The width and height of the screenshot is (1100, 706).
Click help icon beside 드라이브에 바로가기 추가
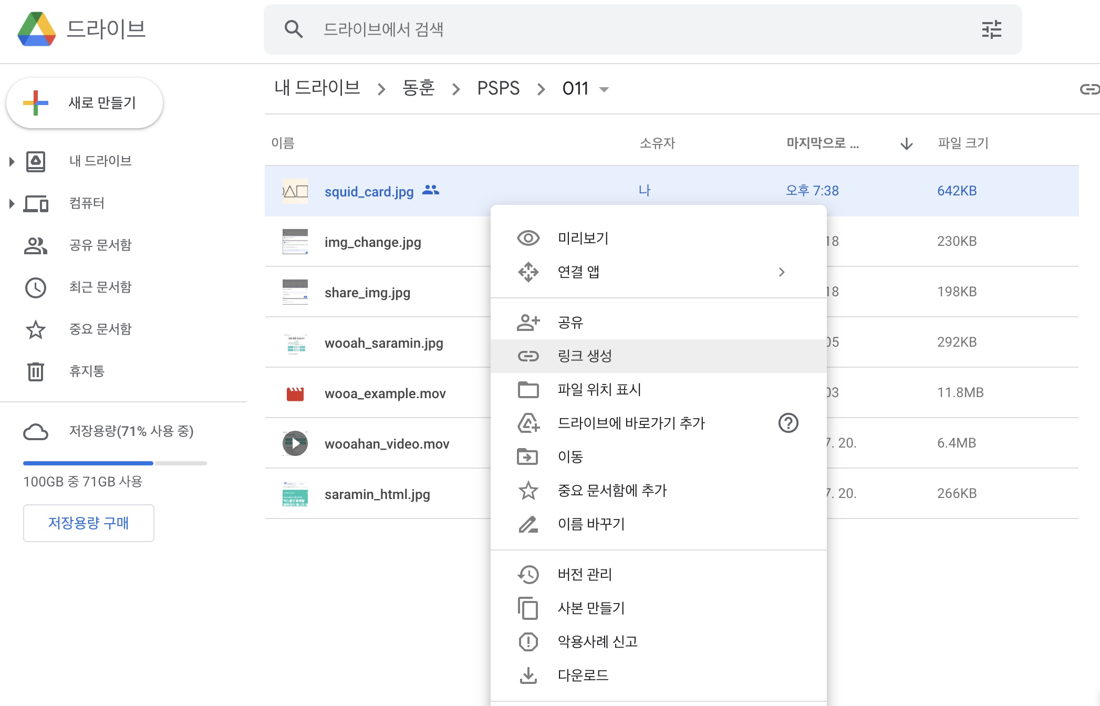click(x=788, y=423)
